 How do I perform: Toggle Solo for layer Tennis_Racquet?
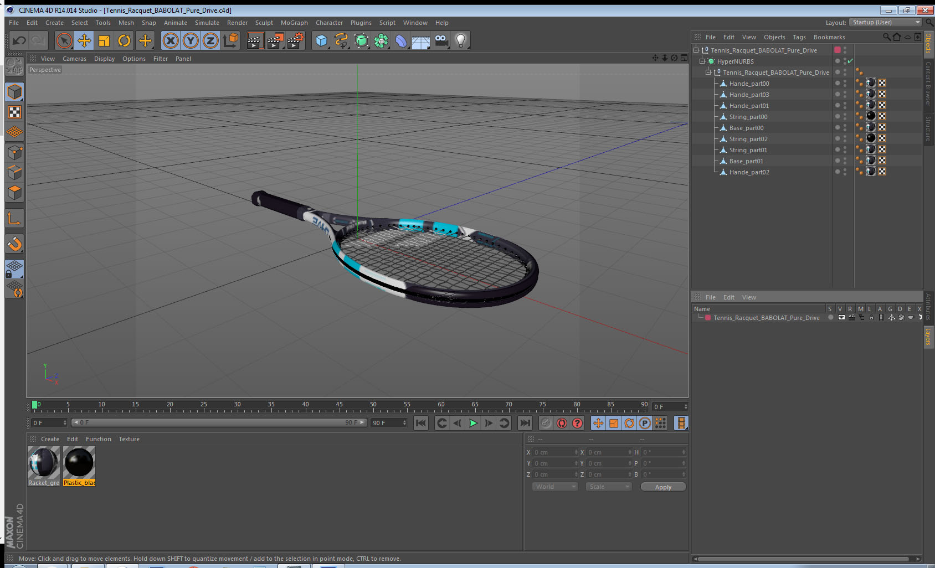click(x=830, y=318)
